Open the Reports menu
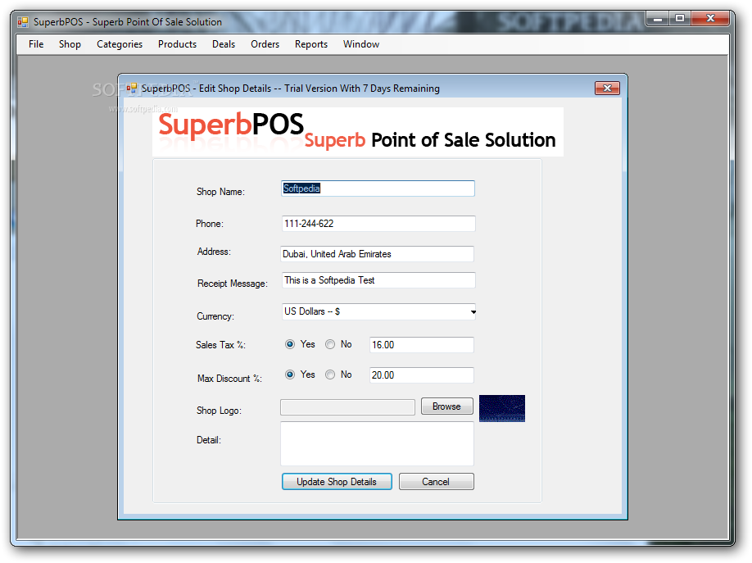The width and height of the screenshot is (752, 563). (311, 44)
